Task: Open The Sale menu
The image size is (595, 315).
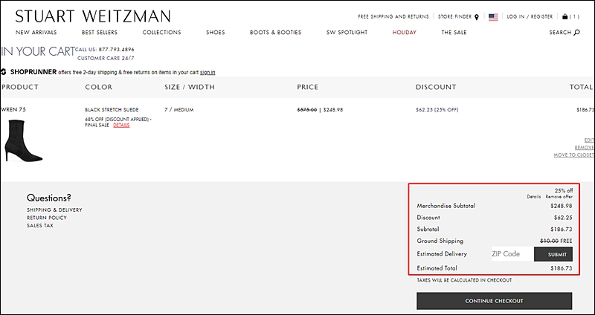Action: point(454,33)
